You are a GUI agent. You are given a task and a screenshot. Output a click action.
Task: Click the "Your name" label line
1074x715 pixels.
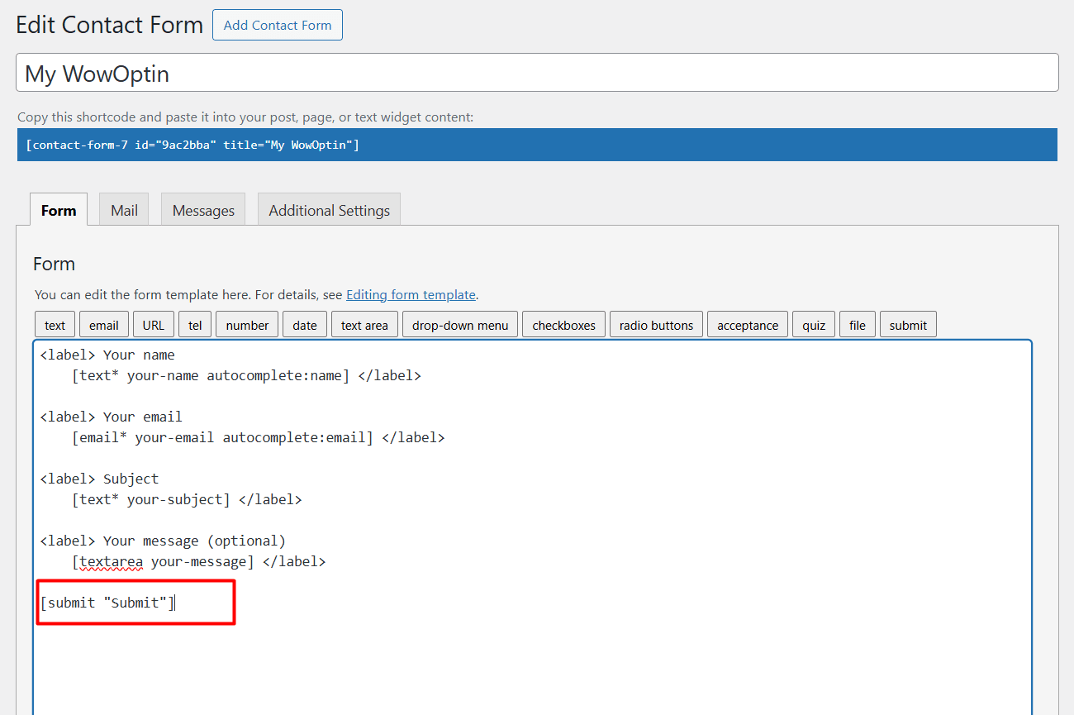pyautogui.click(x=107, y=355)
